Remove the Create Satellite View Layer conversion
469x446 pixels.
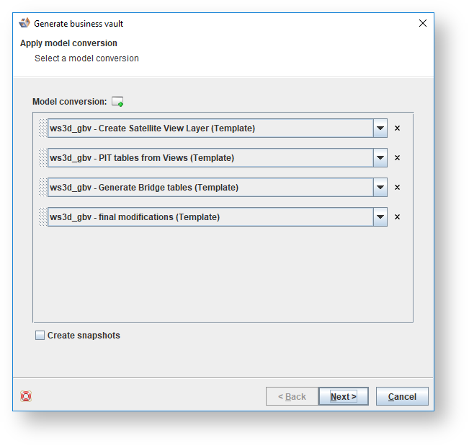pyautogui.click(x=397, y=128)
